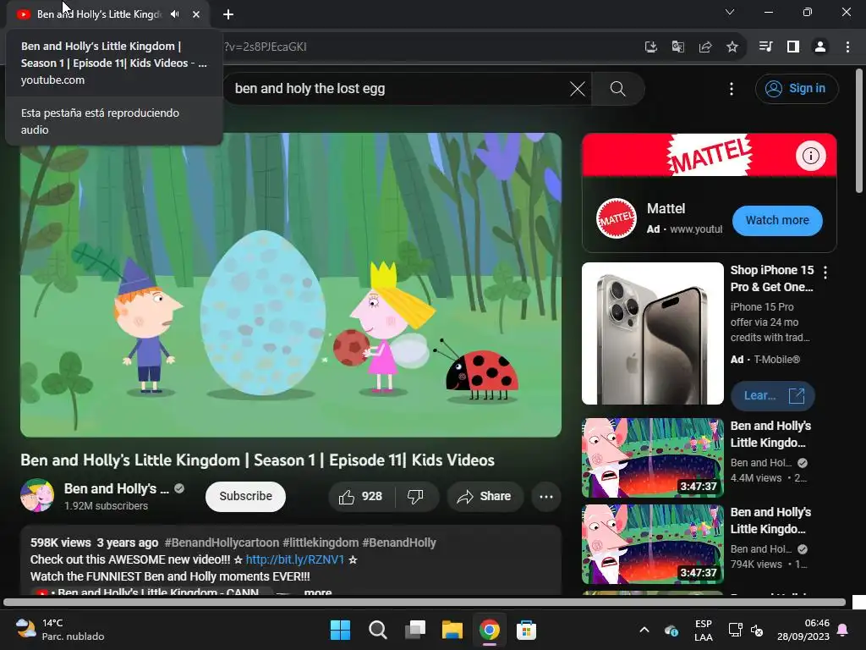The height and width of the screenshot is (650, 866).
Task: Bookmark this page with the star icon
Action: tap(732, 47)
